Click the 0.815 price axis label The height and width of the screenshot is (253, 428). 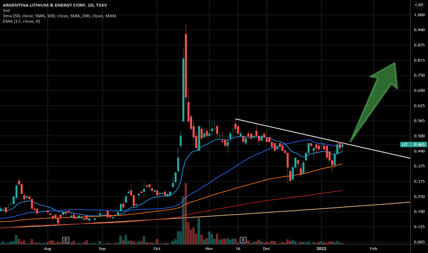pyautogui.click(x=419, y=60)
